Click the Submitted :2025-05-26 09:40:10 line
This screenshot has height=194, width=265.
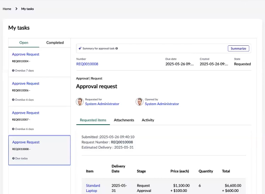(x=108, y=137)
